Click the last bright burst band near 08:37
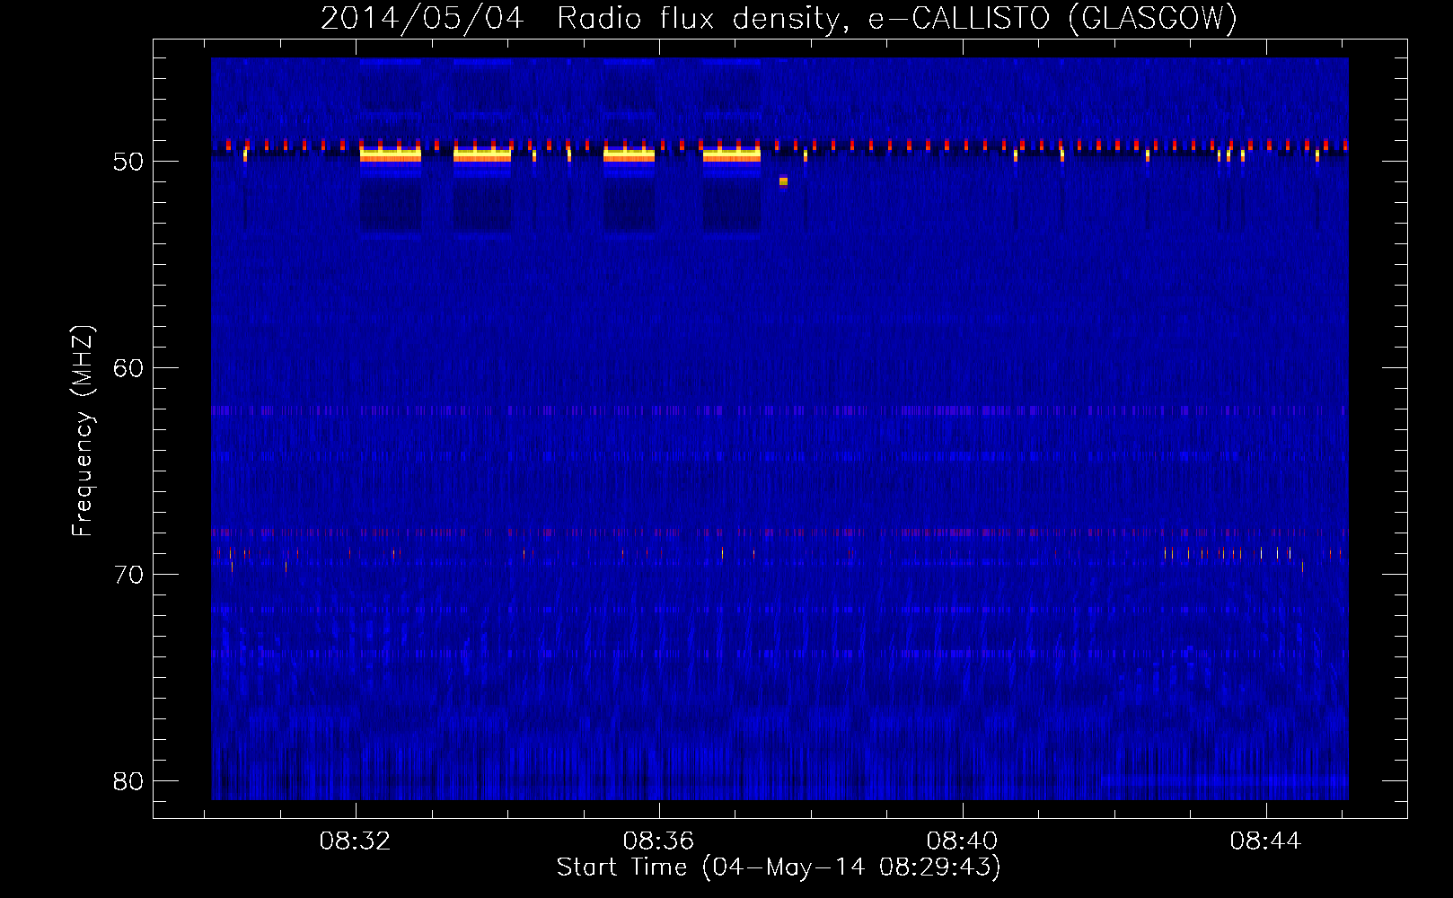1453x898 pixels. [732, 154]
